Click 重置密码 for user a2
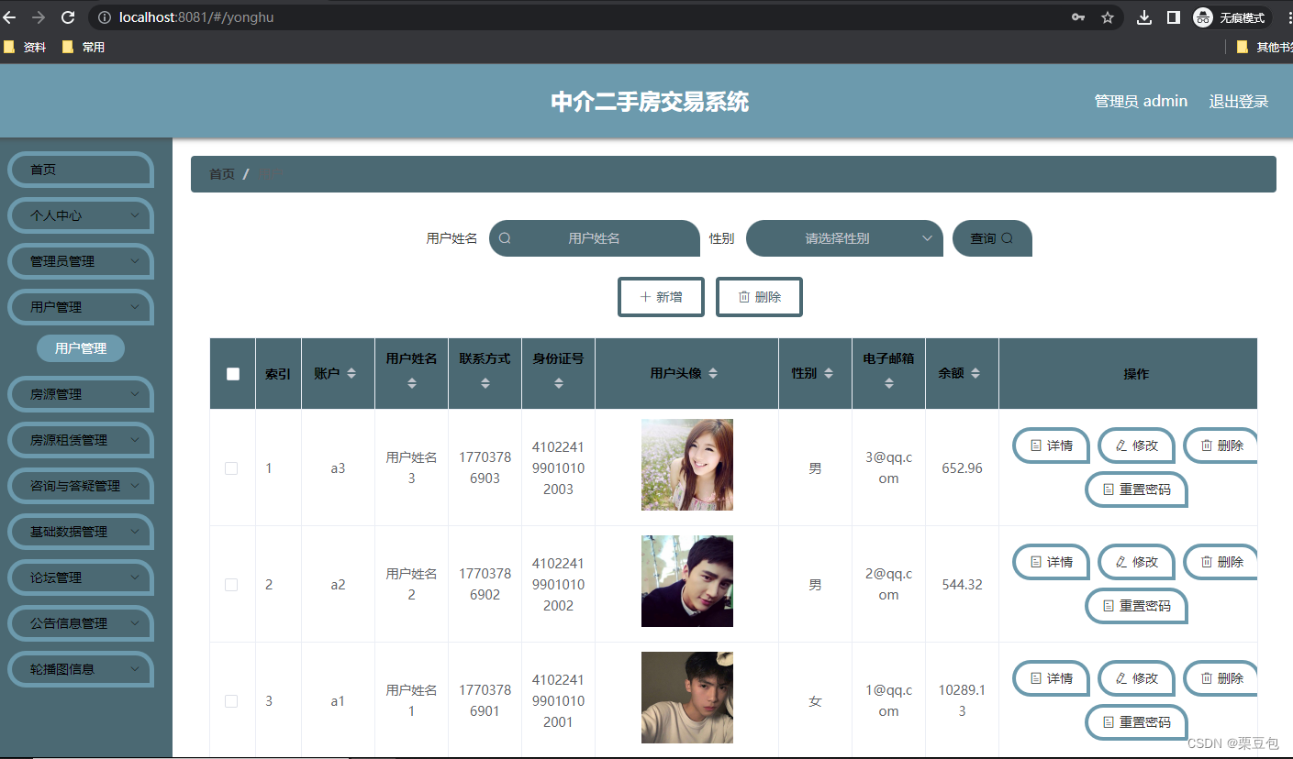This screenshot has width=1293, height=759. tap(1136, 606)
